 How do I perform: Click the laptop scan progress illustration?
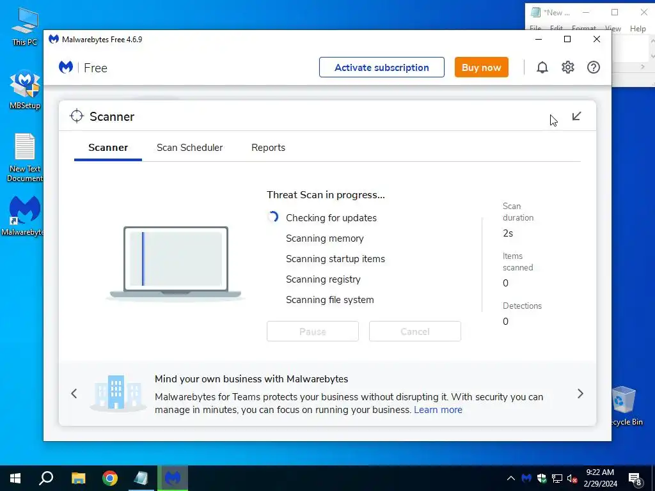coord(175,263)
